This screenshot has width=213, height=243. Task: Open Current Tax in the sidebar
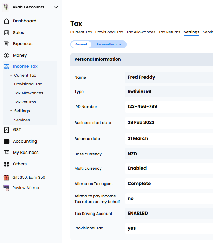25,75
